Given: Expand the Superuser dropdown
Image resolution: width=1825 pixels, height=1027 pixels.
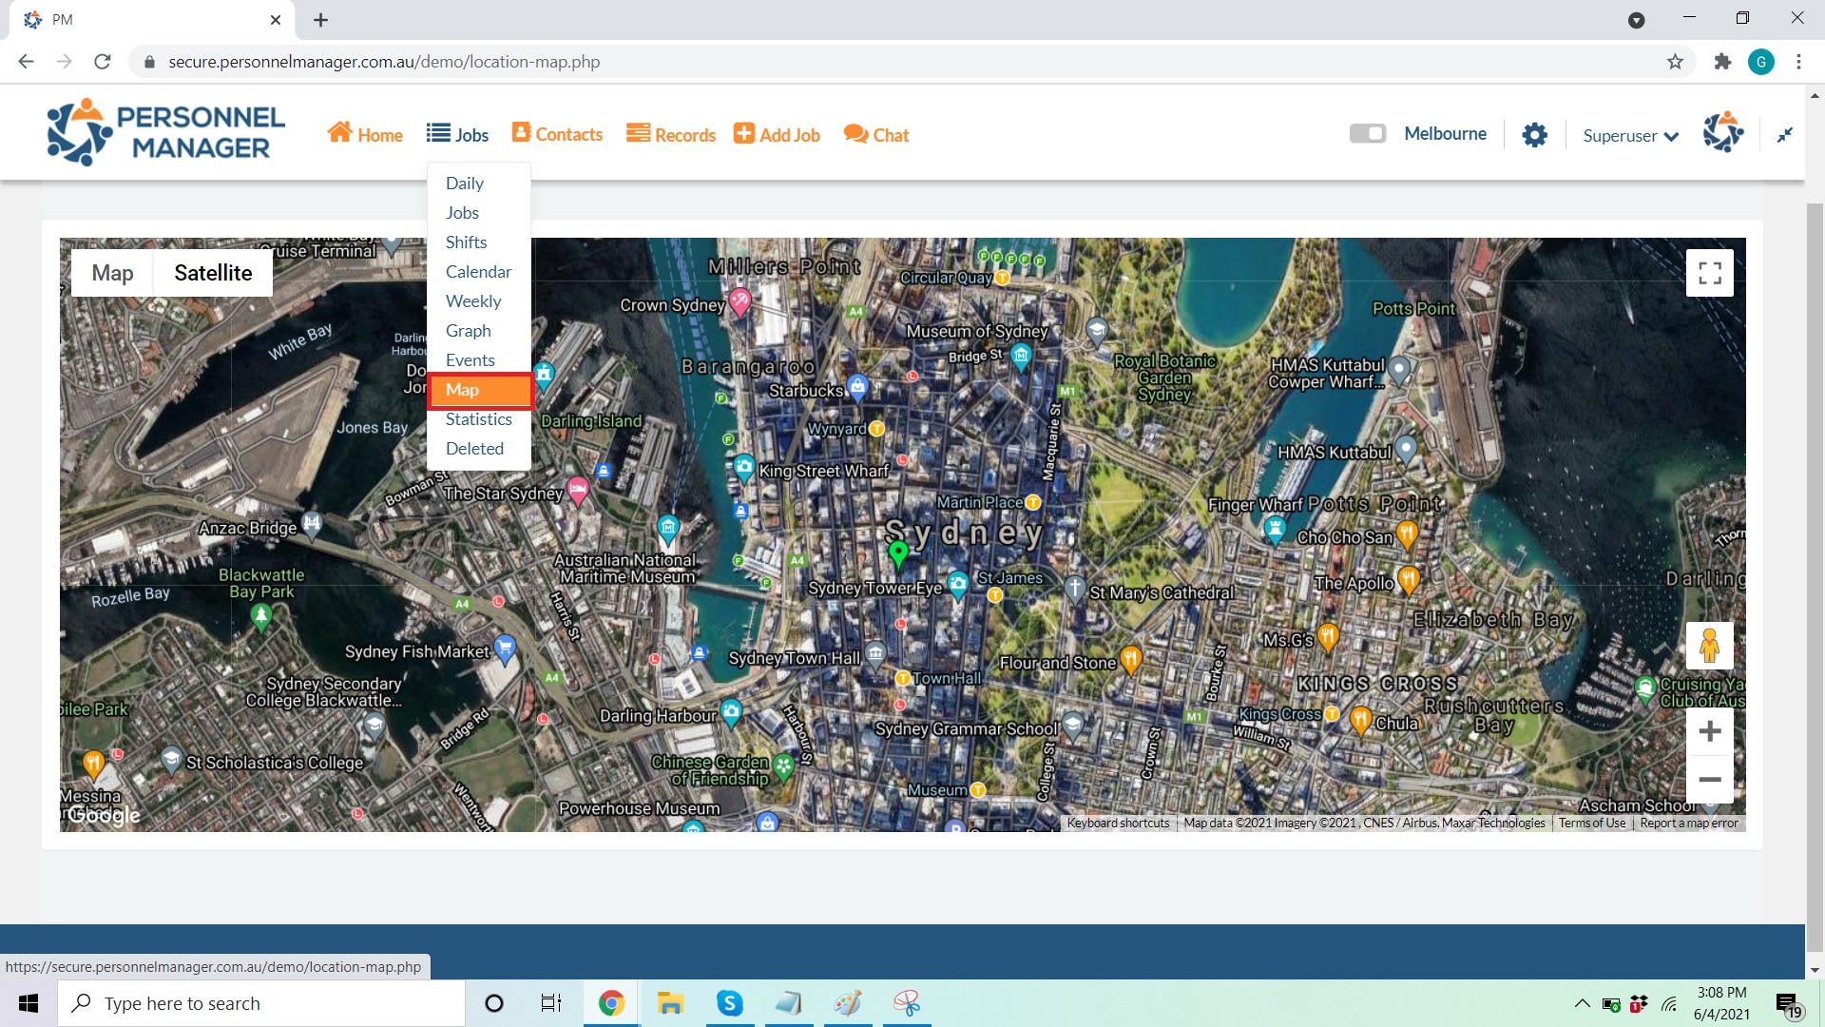Looking at the screenshot, I should [1630, 136].
